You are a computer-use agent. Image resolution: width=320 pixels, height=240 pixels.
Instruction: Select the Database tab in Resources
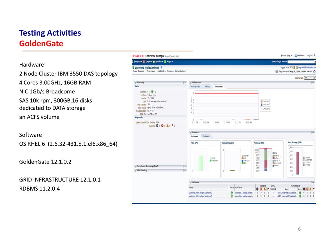pyautogui.click(x=195, y=137)
